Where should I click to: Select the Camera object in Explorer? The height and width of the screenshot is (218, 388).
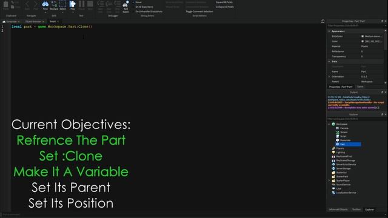(342, 128)
